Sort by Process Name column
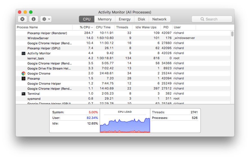The image size is (250, 159). 44,27
